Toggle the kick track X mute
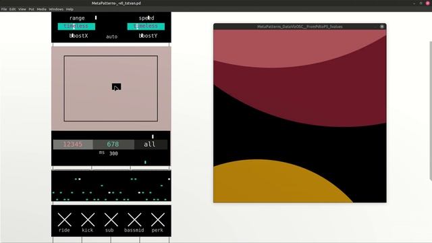This screenshot has height=243, width=432. point(88,219)
